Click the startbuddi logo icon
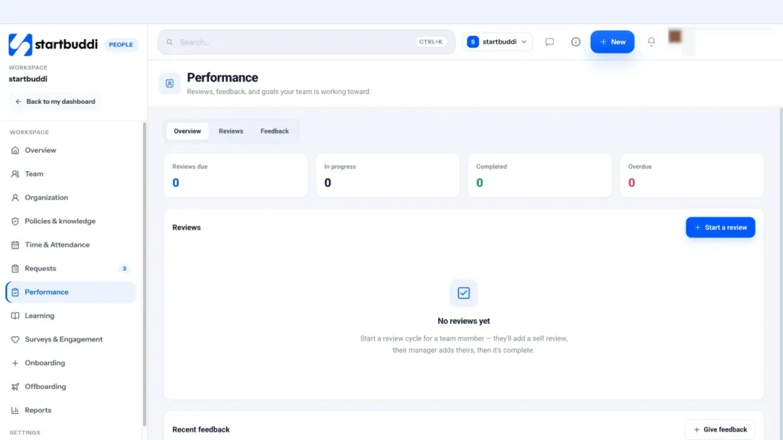The image size is (783, 440). tap(20, 44)
